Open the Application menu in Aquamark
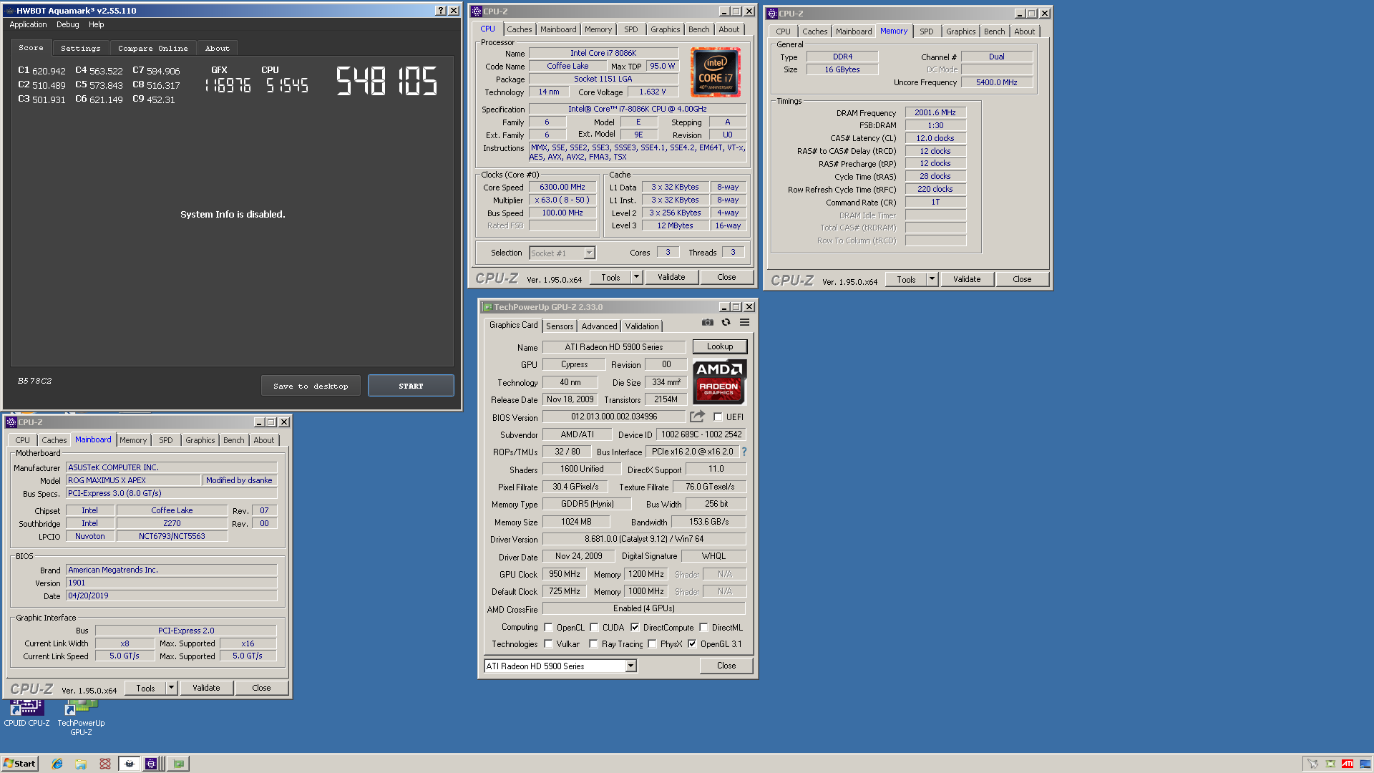Viewport: 1374px width, 773px height. pyautogui.click(x=28, y=24)
